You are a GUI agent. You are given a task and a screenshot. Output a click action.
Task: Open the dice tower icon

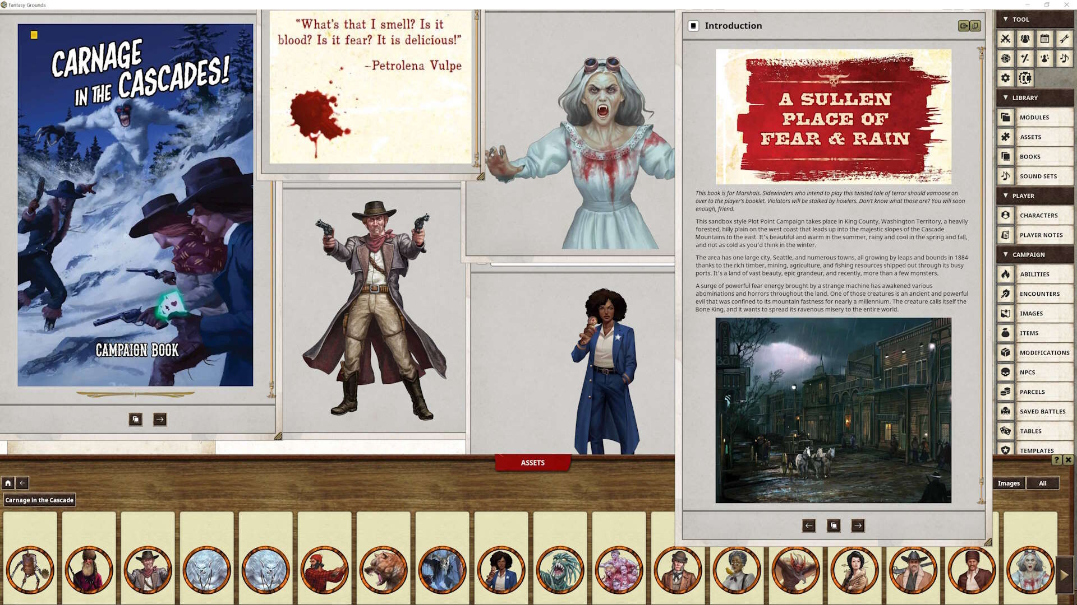pos(1006,58)
